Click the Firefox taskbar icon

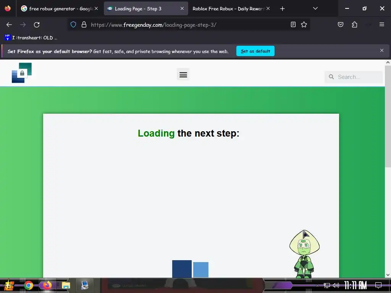(x=47, y=285)
